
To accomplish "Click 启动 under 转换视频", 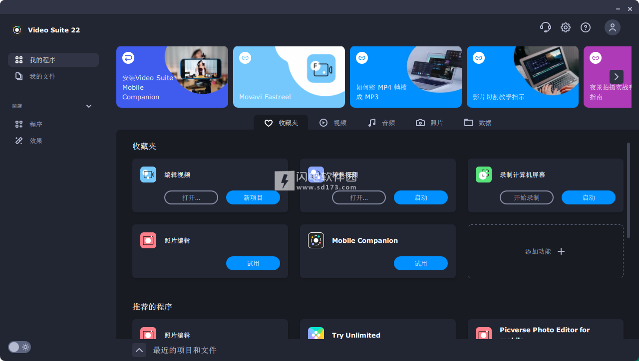I will pos(421,197).
